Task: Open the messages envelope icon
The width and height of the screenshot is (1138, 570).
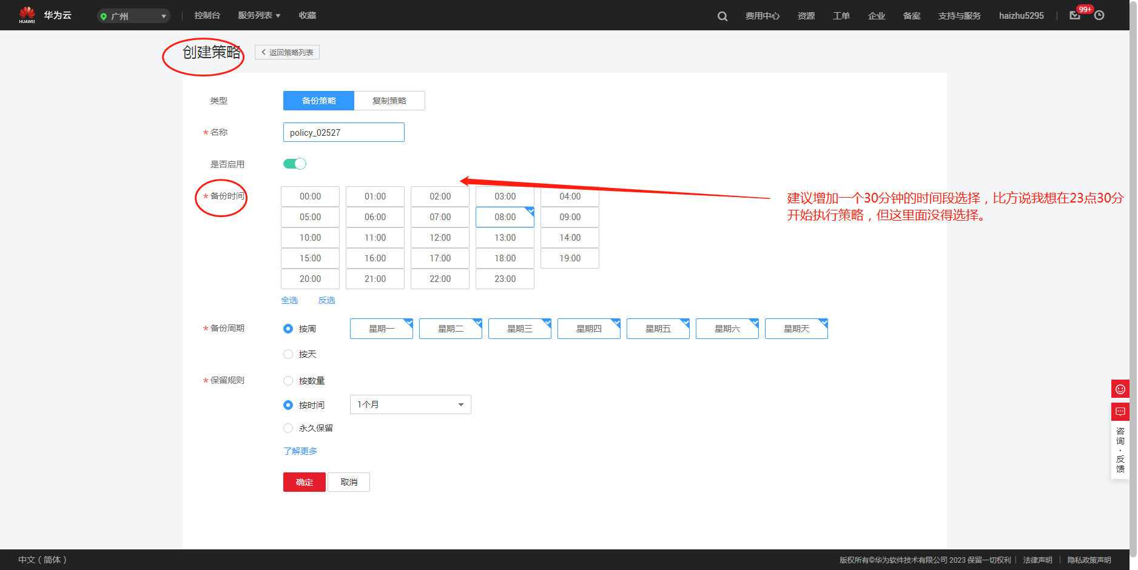Action: (x=1075, y=16)
